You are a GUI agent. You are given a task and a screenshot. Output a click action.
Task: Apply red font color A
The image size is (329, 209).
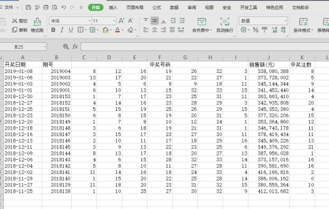point(117,30)
